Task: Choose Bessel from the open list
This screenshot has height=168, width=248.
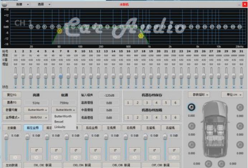Action: tap(59, 122)
